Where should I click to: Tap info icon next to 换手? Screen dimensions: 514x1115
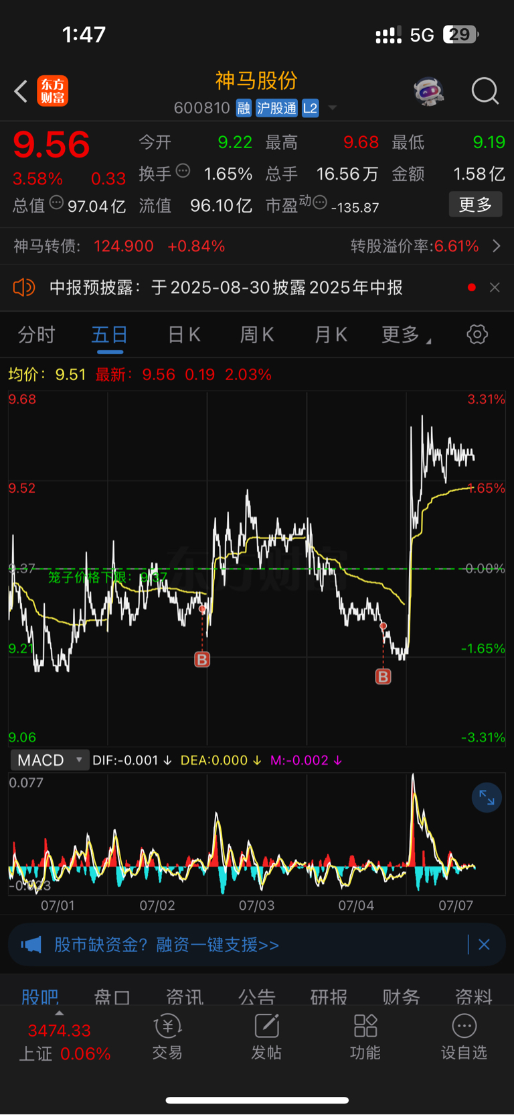pos(183,172)
